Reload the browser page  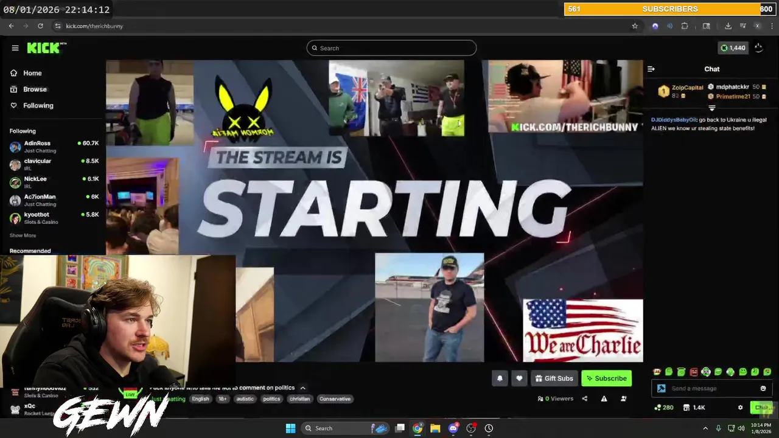point(40,26)
